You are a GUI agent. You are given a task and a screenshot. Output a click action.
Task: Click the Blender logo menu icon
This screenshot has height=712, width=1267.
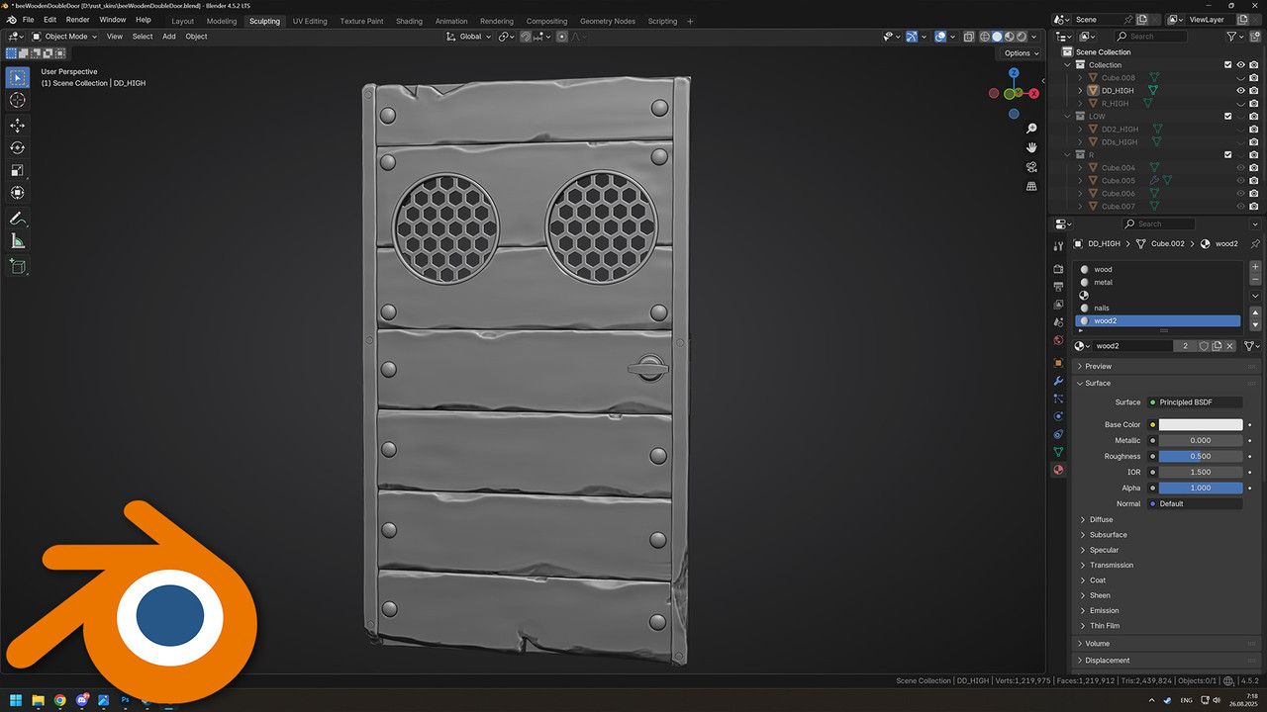point(11,20)
